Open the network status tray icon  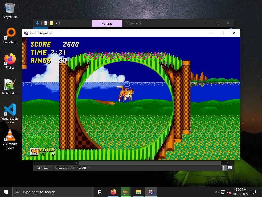223,192
